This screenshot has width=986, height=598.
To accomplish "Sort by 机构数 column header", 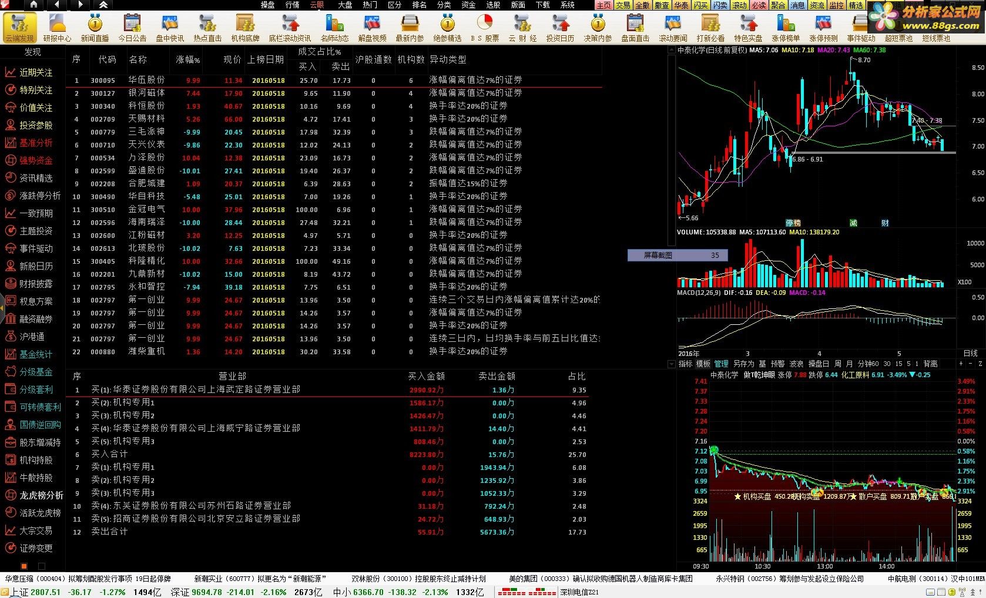I will pos(411,60).
